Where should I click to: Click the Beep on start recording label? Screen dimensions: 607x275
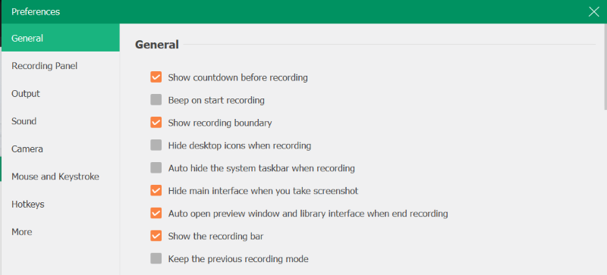pyautogui.click(x=216, y=101)
